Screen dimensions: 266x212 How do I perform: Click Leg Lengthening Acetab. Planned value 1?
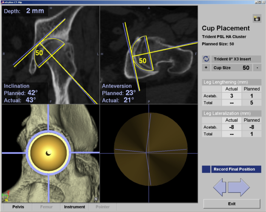coord(252,96)
